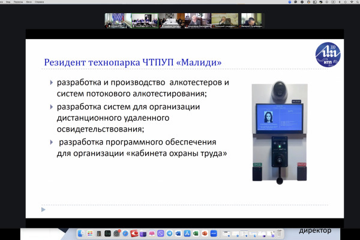This screenshot has width=360, height=240.
Task: Click the blue Zoom icon in Dock
Action: 213,233
